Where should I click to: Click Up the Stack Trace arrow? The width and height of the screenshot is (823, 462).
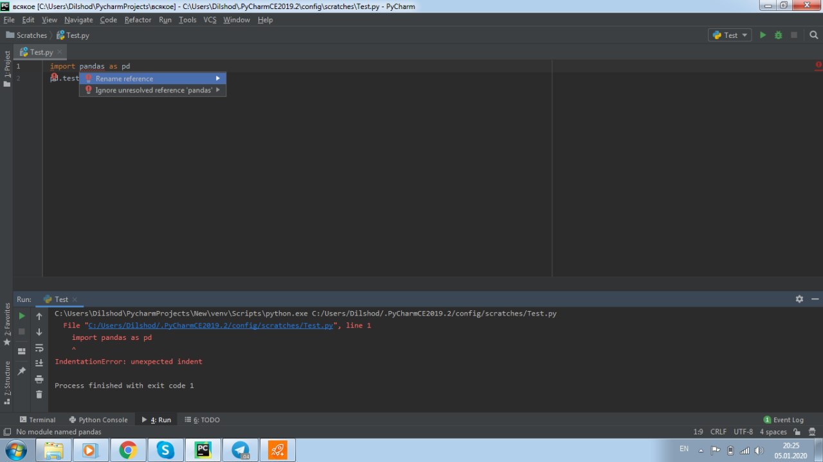(x=39, y=316)
